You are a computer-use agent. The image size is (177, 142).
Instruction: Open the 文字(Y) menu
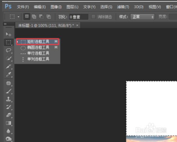pos(89,7)
